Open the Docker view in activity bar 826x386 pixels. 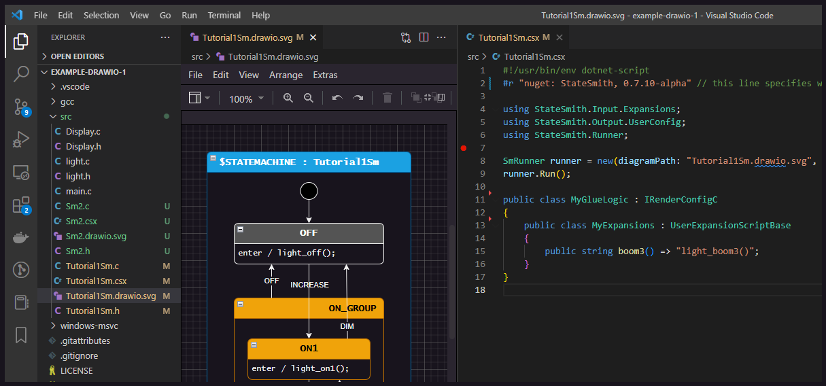coord(21,238)
